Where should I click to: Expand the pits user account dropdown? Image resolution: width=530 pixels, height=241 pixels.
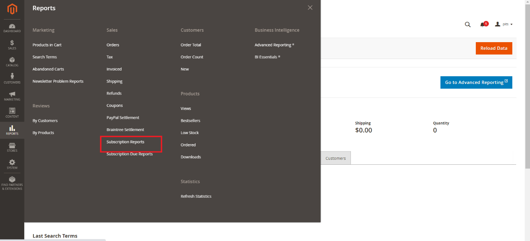coord(504,24)
